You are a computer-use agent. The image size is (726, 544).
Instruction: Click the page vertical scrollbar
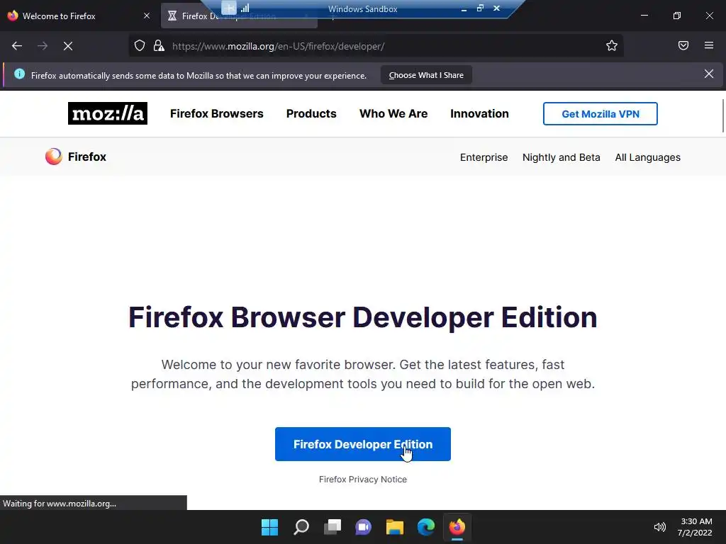[x=722, y=115]
